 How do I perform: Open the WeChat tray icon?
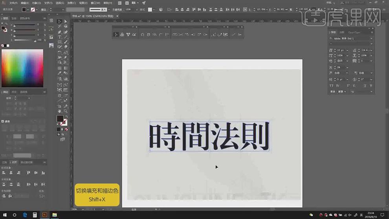[311, 215]
